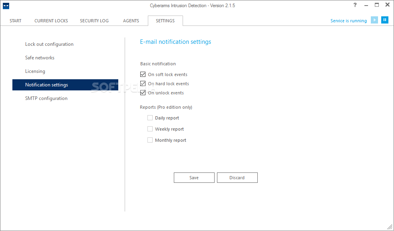This screenshot has width=394, height=231.
Task: Minimize the Cyberarms window
Action: point(366,5)
